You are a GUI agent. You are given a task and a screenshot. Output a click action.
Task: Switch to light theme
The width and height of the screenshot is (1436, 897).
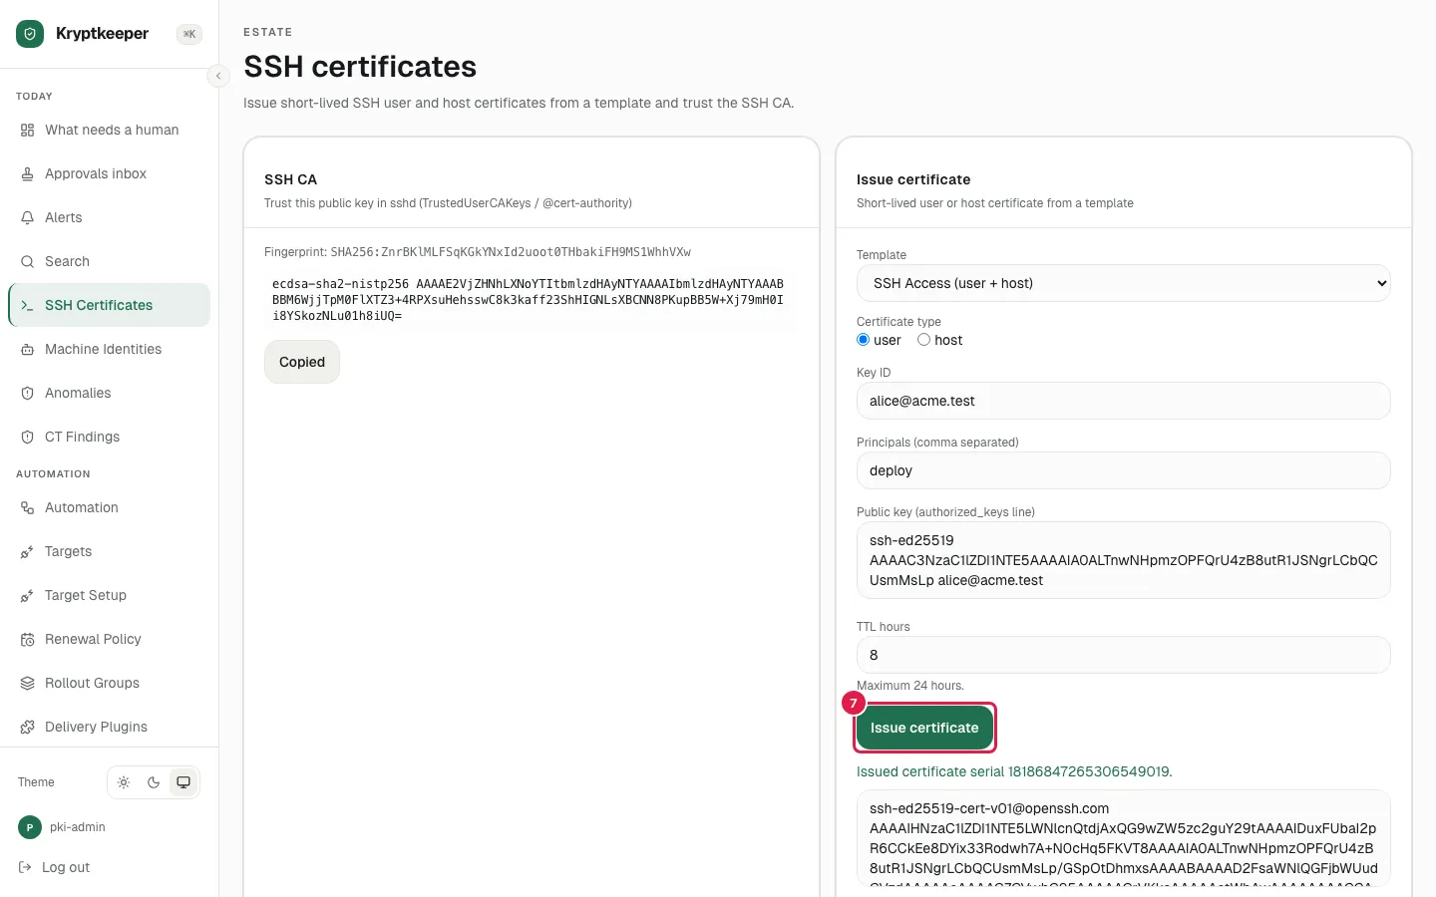click(x=124, y=782)
